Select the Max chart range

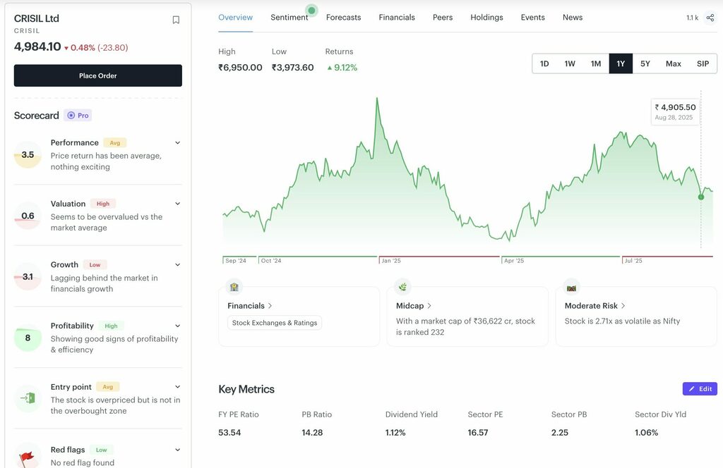(673, 63)
